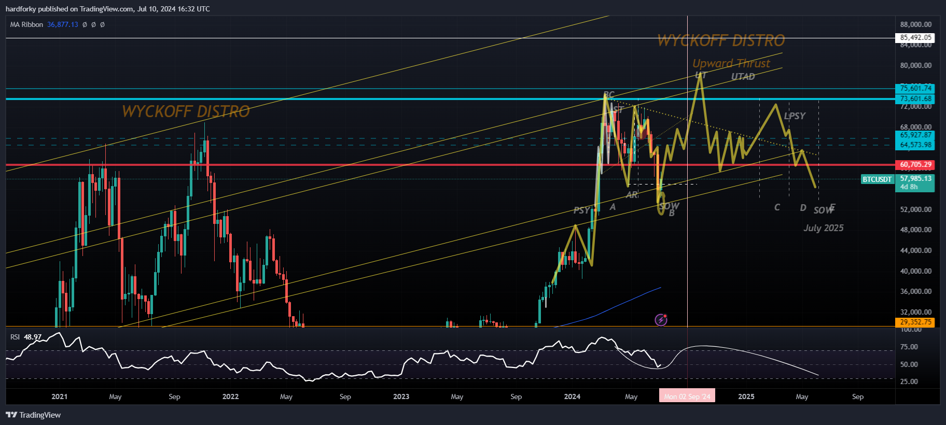
Task: Click the RSI 25.00 scale label
Action: pos(909,381)
